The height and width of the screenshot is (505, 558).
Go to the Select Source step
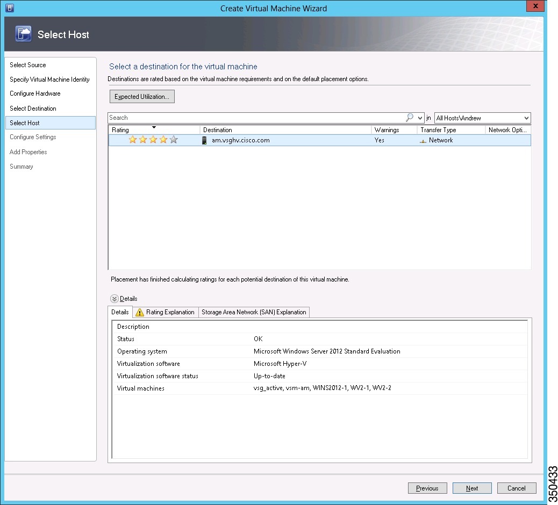pos(28,64)
